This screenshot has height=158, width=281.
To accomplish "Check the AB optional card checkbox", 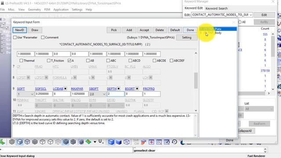I will [88, 61].
